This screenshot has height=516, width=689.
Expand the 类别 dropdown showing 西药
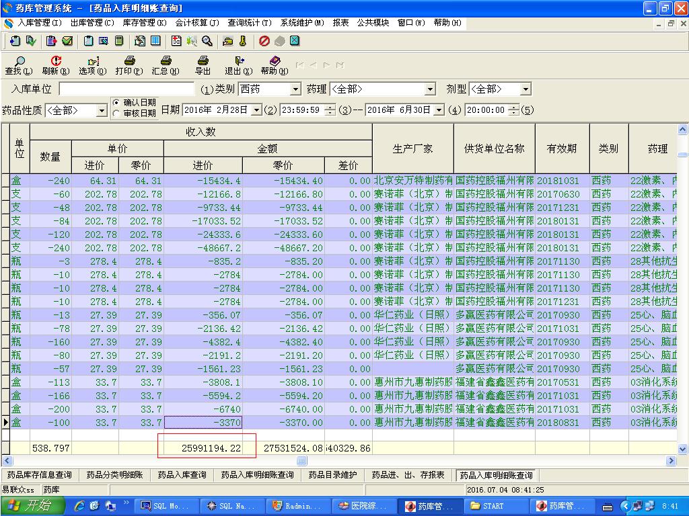(x=295, y=89)
